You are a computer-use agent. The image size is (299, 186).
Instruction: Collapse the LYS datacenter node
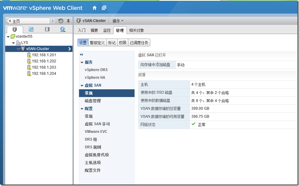coord(13,43)
